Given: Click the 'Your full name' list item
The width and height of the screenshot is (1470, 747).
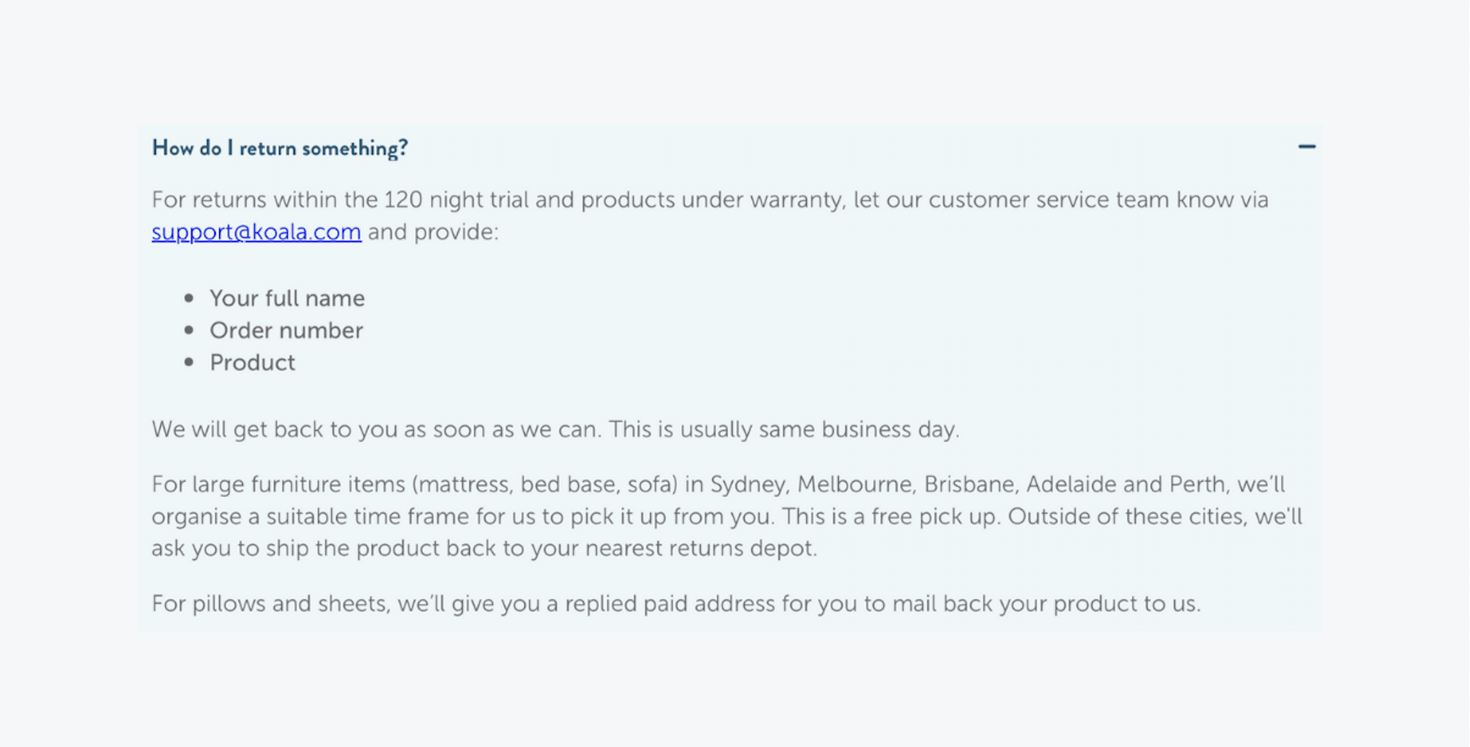Looking at the screenshot, I should coord(287,298).
